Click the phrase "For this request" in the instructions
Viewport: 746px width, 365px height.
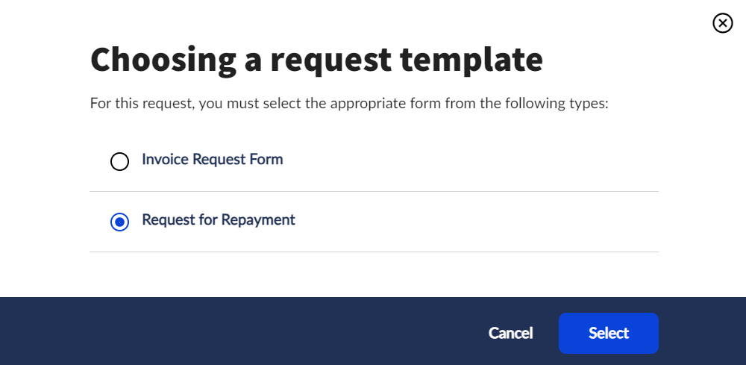(141, 103)
